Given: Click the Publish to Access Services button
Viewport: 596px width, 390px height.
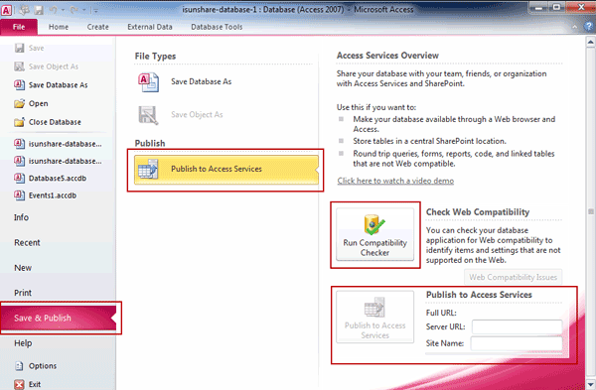Looking at the screenshot, I should [x=374, y=318].
